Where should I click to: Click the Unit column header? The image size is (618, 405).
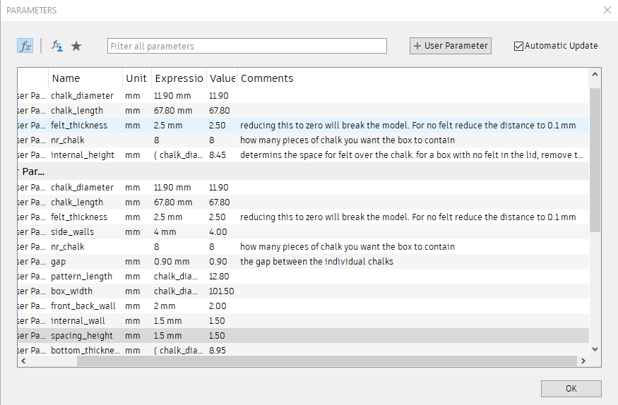[137, 78]
